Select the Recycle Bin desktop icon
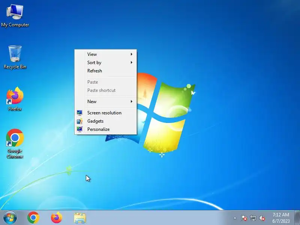The width and height of the screenshot is (300, 225). click(x=15, y=57)
